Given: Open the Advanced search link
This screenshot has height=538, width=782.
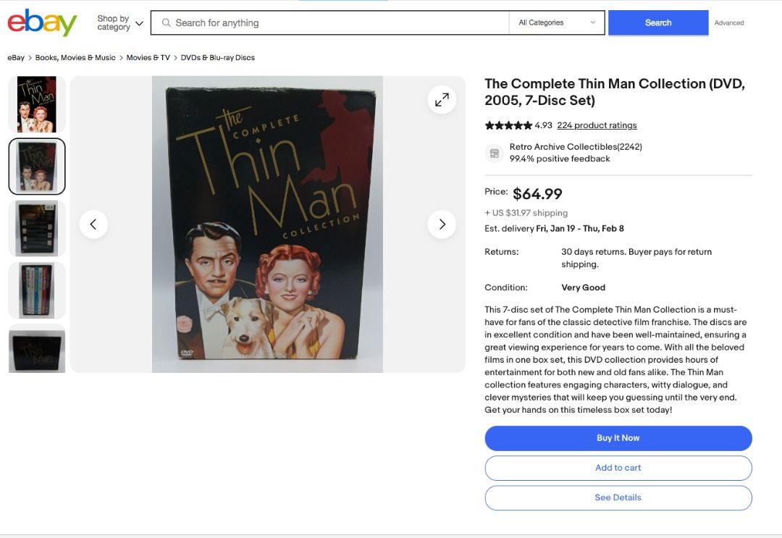Looking at the screenshot, I should (x=728, y=22).
